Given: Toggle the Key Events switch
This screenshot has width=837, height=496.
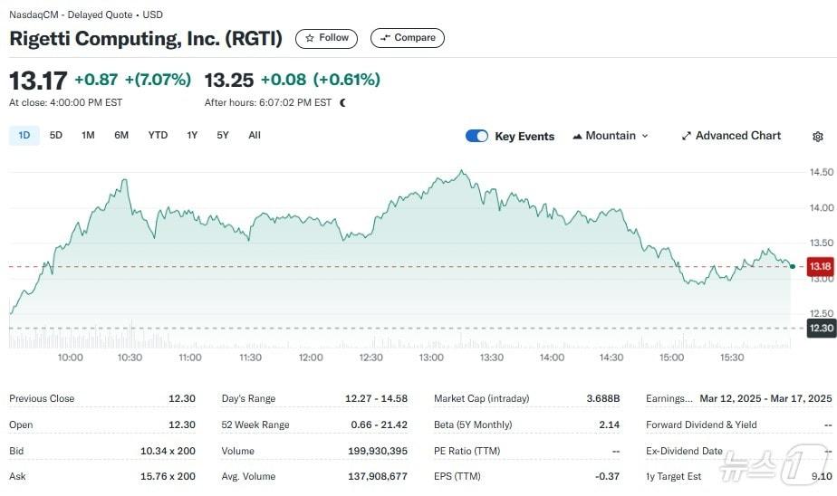Looking at the screenshot, I should tap(476, 136).
